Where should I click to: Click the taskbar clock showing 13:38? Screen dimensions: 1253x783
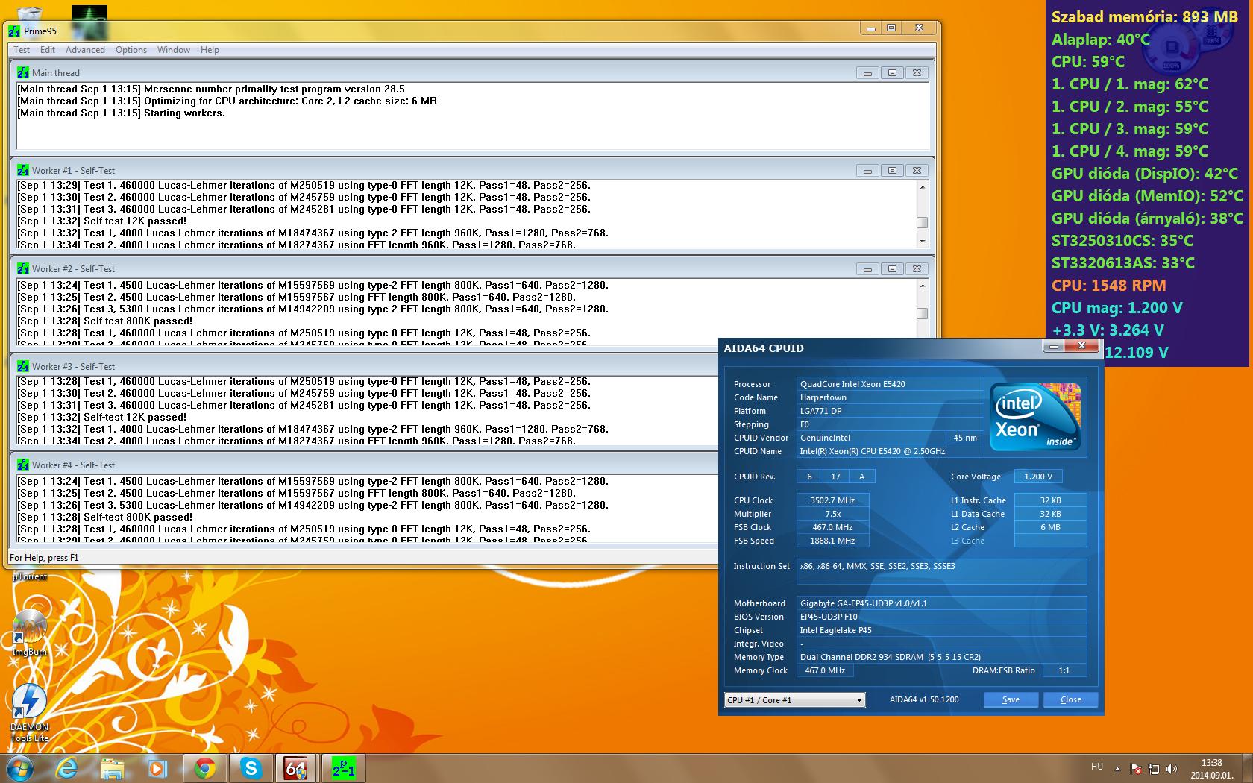pos(1211,769)
